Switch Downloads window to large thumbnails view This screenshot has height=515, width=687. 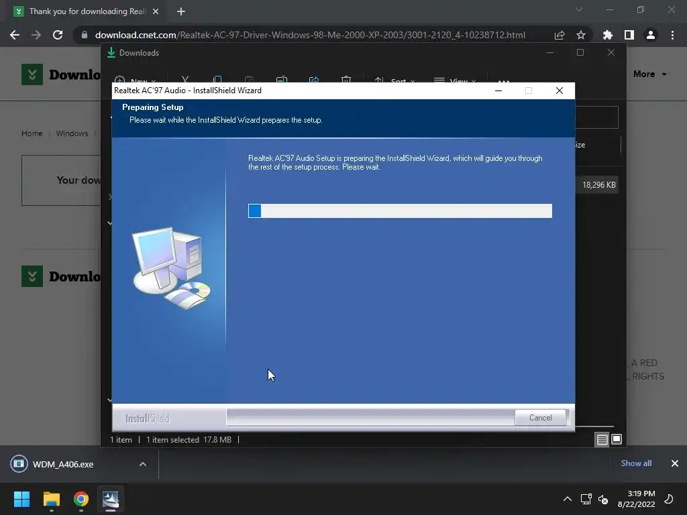[x=617, y=439]
